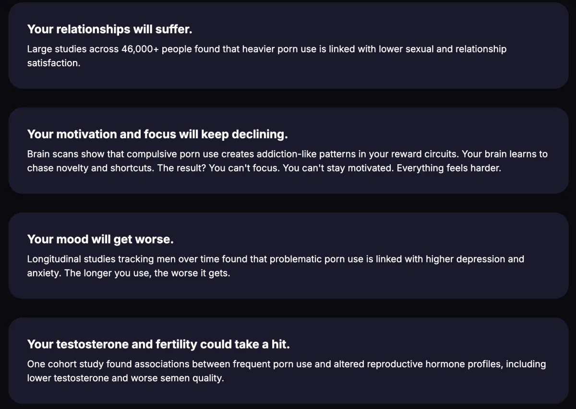The height and width of the screenshot is (409, 576).
Task: Click the word "satisfaction." ending the relationships text
Action: pyautogui.click(x=53, y=63)
